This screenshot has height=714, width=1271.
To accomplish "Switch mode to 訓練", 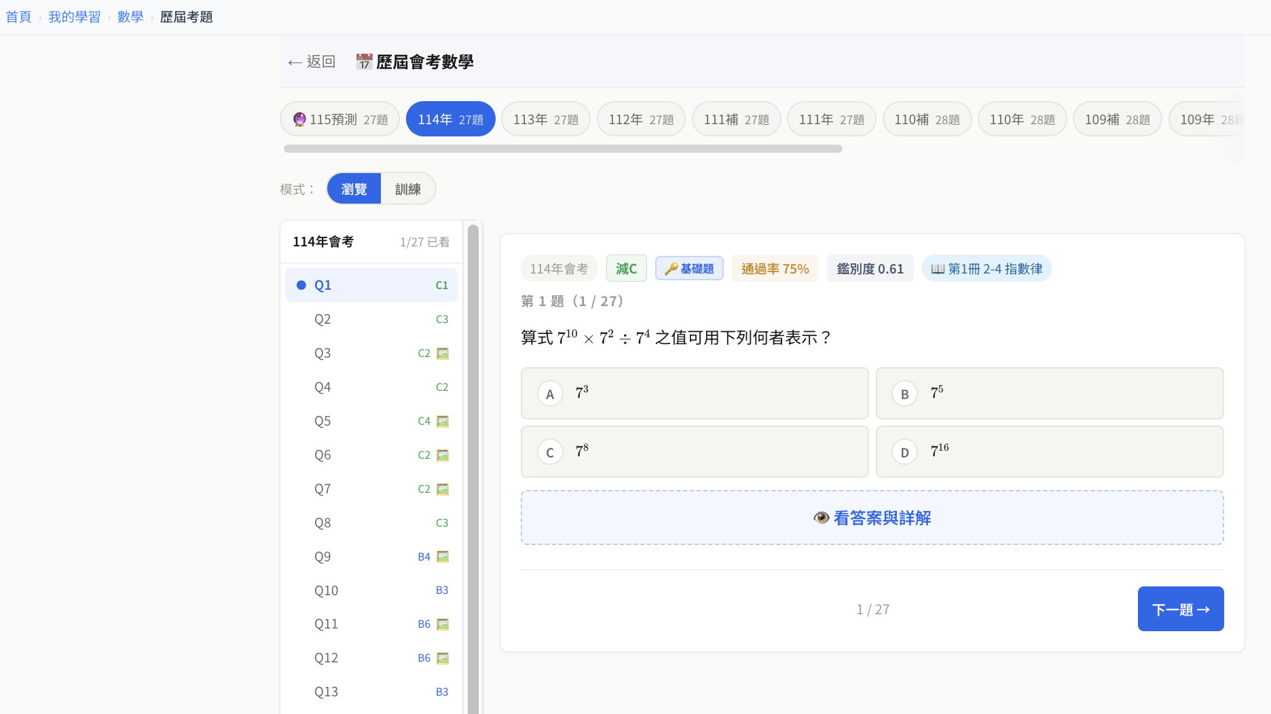I will (408, 189).
